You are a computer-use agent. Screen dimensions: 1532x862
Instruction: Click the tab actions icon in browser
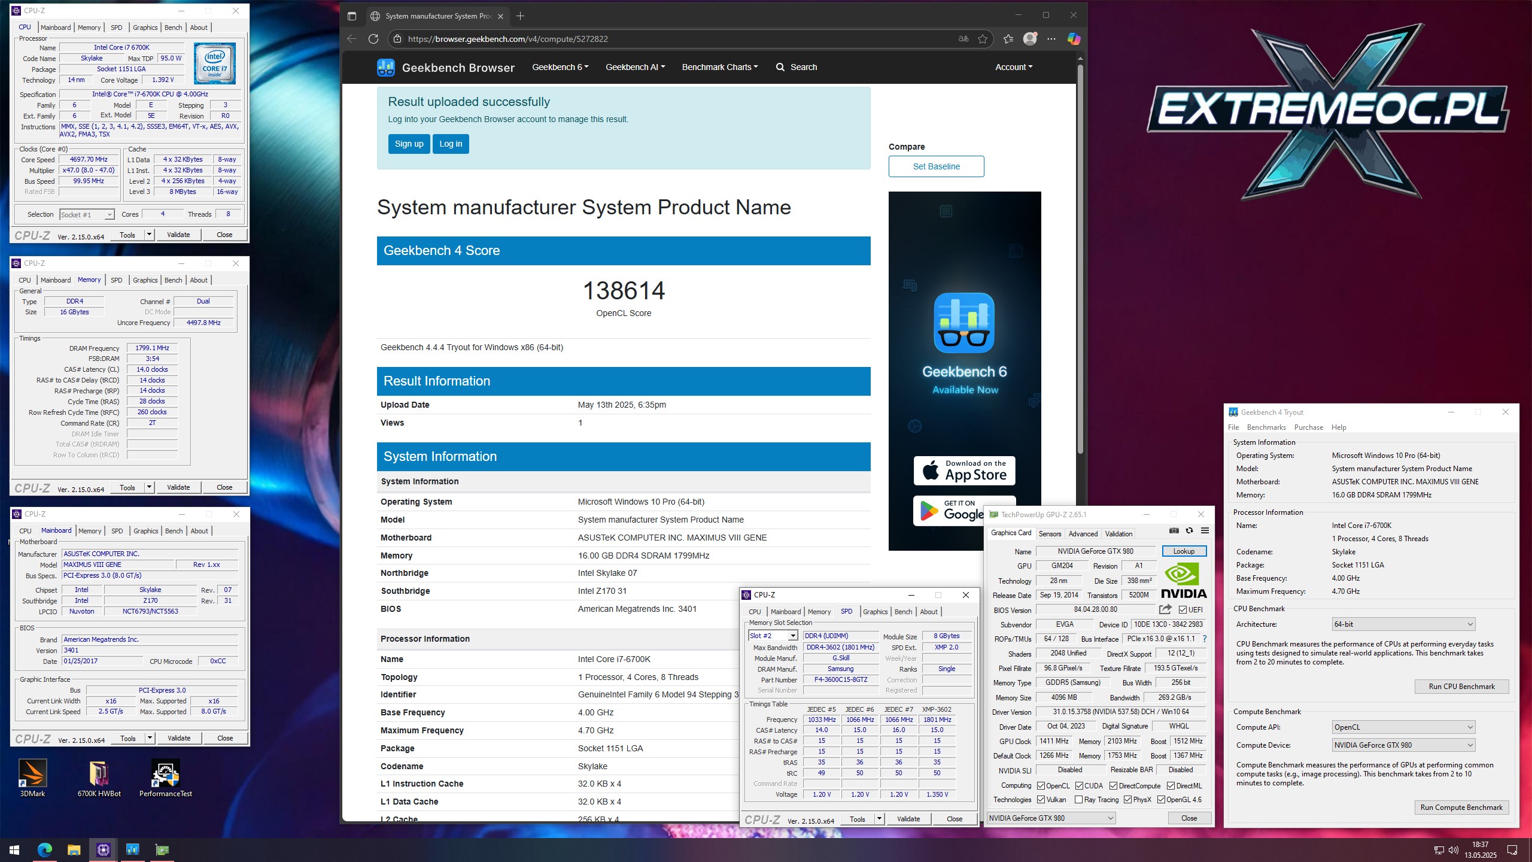[x=352, y=16]
